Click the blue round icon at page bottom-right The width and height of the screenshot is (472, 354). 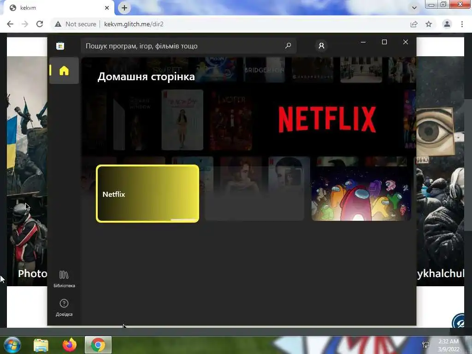[459, 321]
